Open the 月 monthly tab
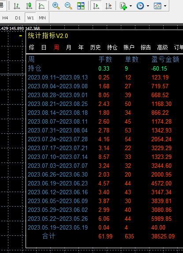Screen dimensions: 183x253 click(68, 47)
